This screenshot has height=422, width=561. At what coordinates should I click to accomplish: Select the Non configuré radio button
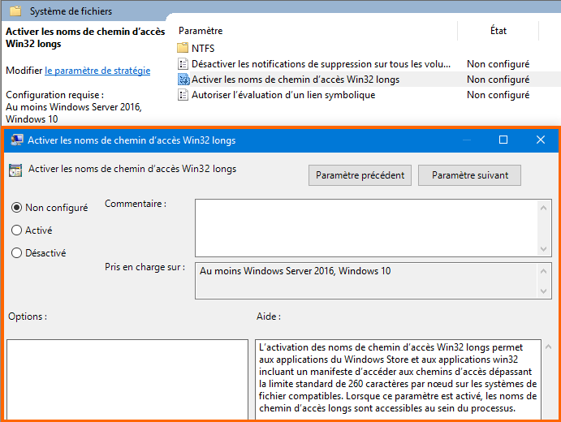[17, 208]
